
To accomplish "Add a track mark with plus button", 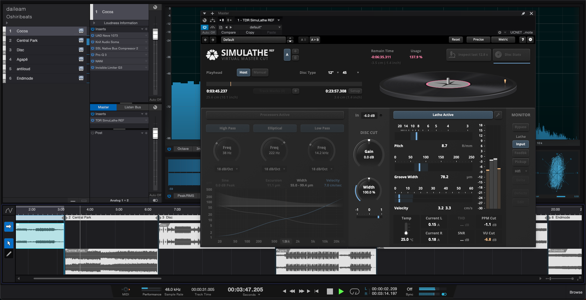I will (295, 91).
